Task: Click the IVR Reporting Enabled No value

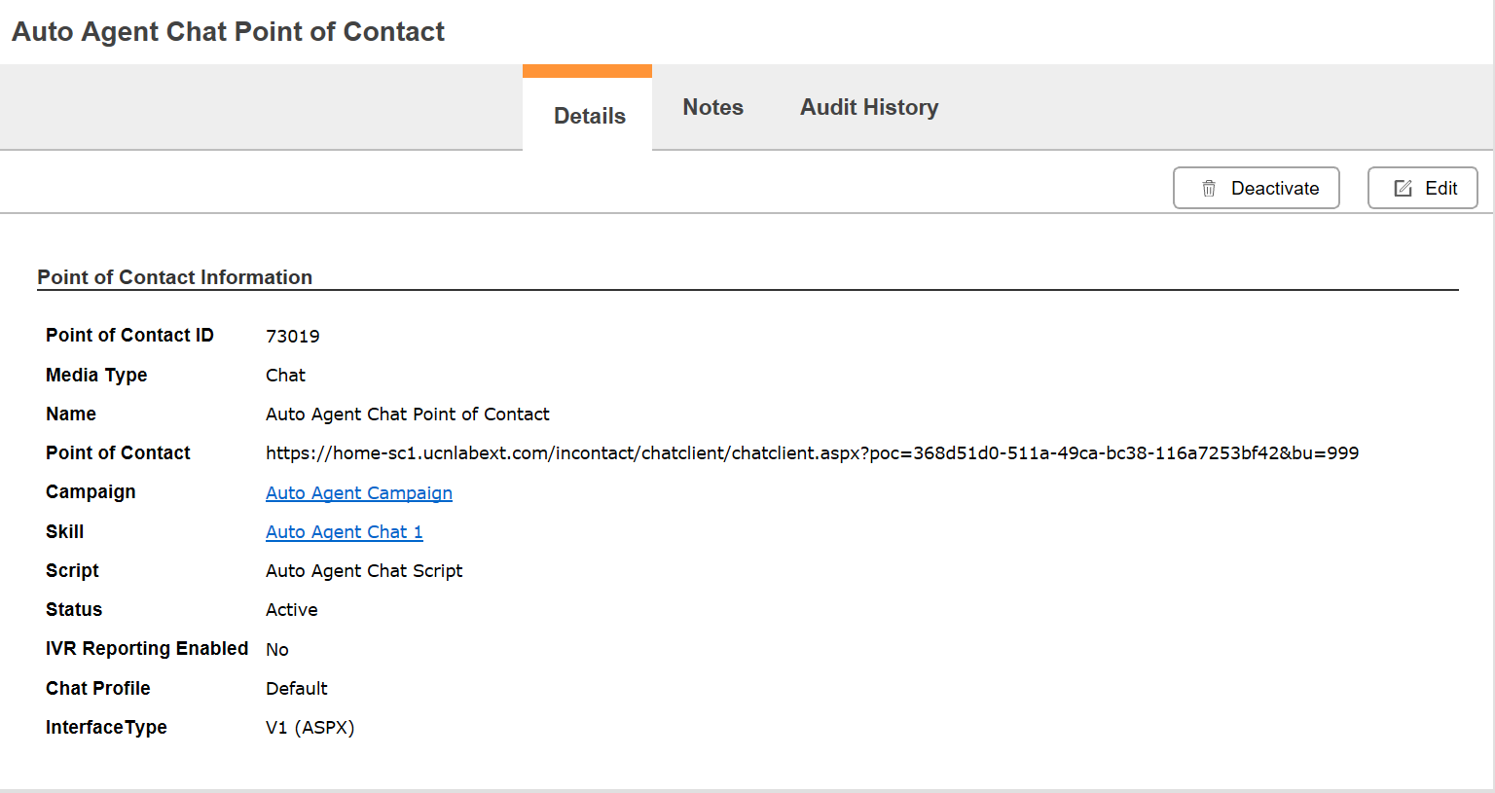Action: point(277,649)
